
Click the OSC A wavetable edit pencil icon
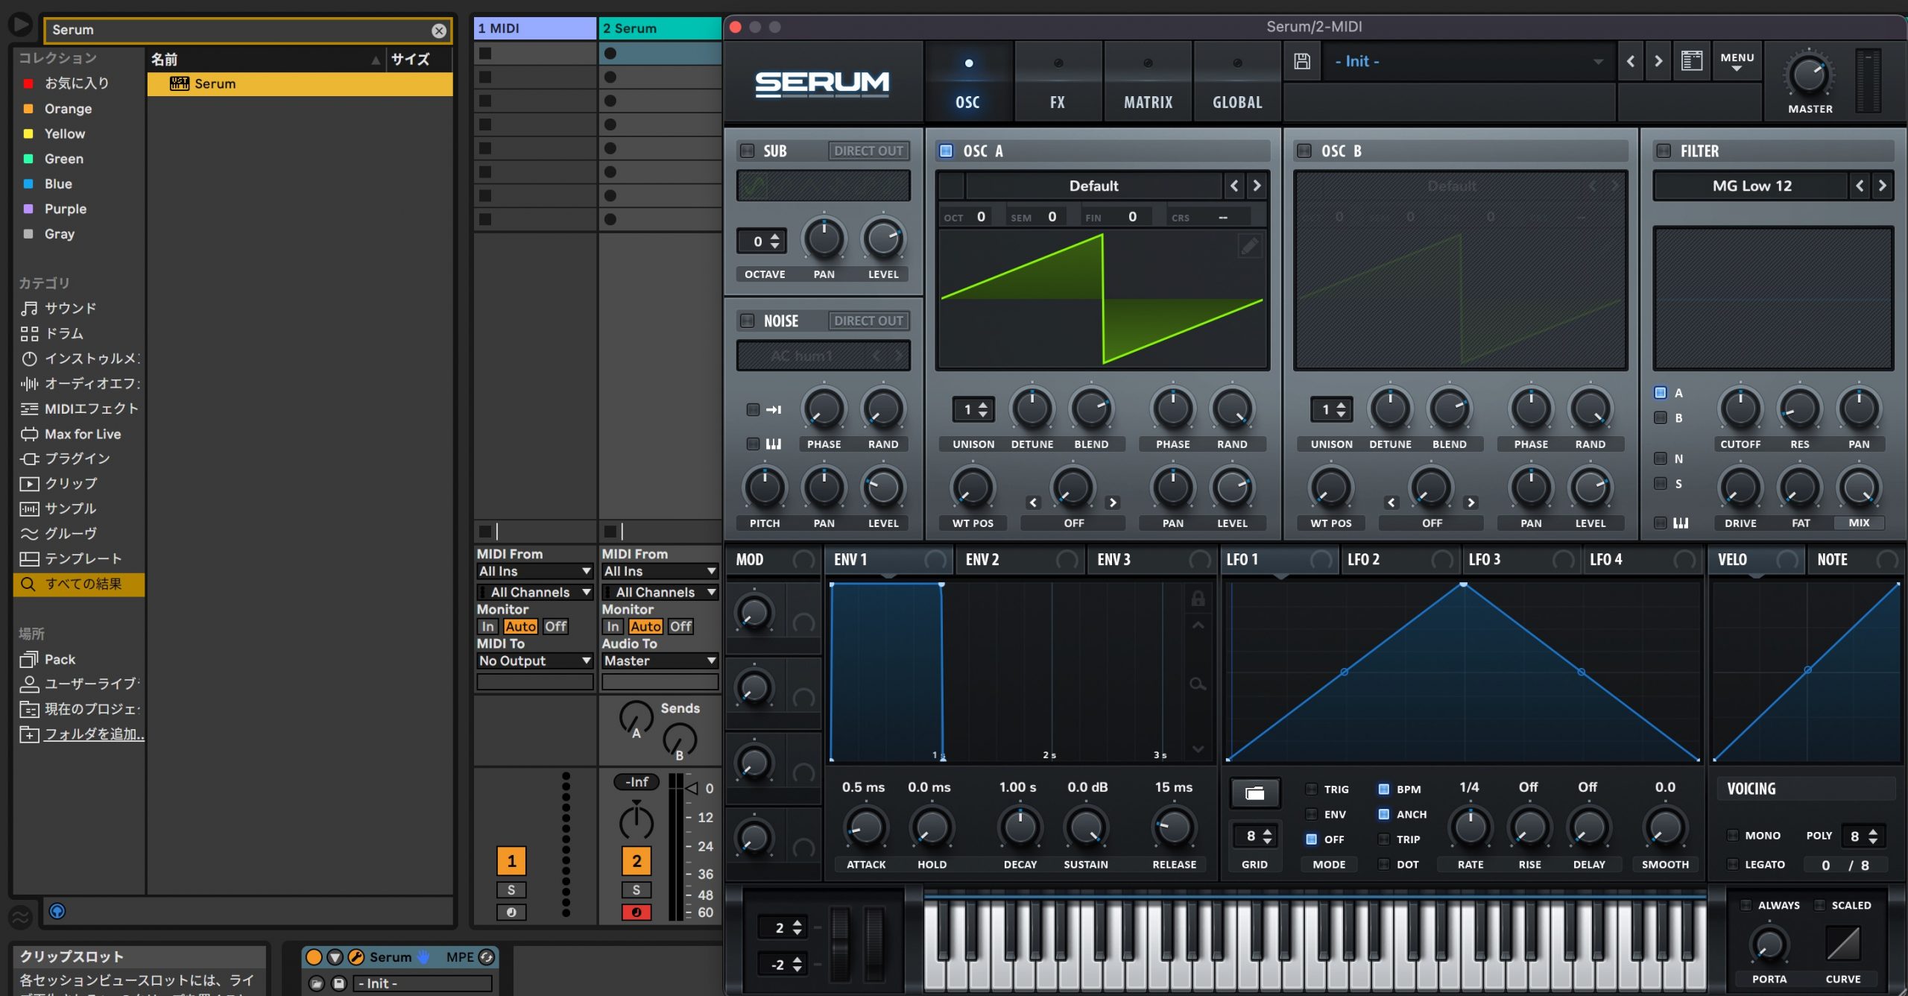point(1250,245)
